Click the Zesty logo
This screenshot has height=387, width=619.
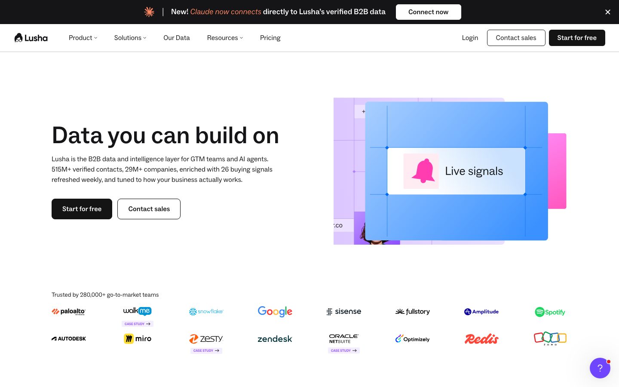coord(206,339)
